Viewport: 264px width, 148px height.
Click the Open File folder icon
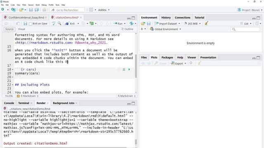point(21,10)
